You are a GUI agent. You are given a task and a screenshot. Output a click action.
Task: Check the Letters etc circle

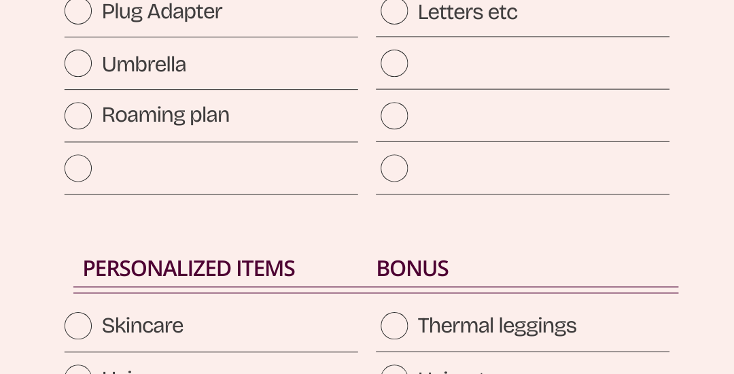tap(394, 11)
